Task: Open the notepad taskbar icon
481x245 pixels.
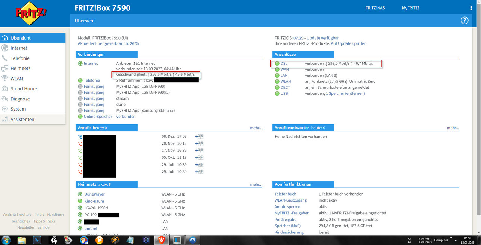Action: pos(130,240)
